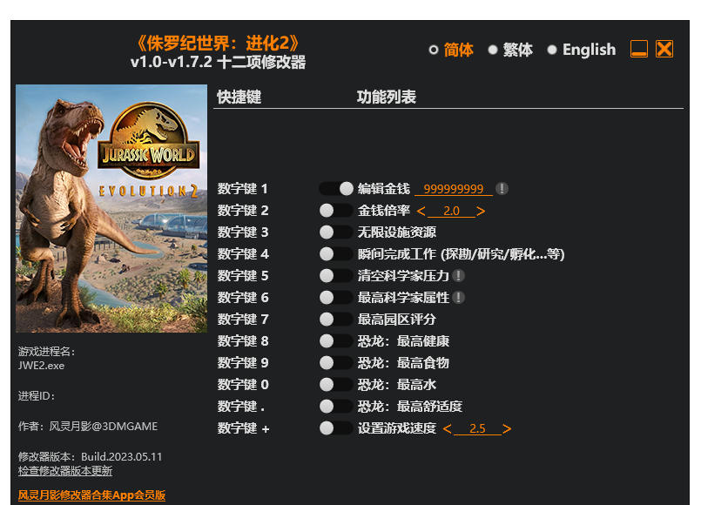The height and width of the screenshot is (505, 701).
Task: Click the 数字键 8 hotkey label
Action: (x=243, y=341)
